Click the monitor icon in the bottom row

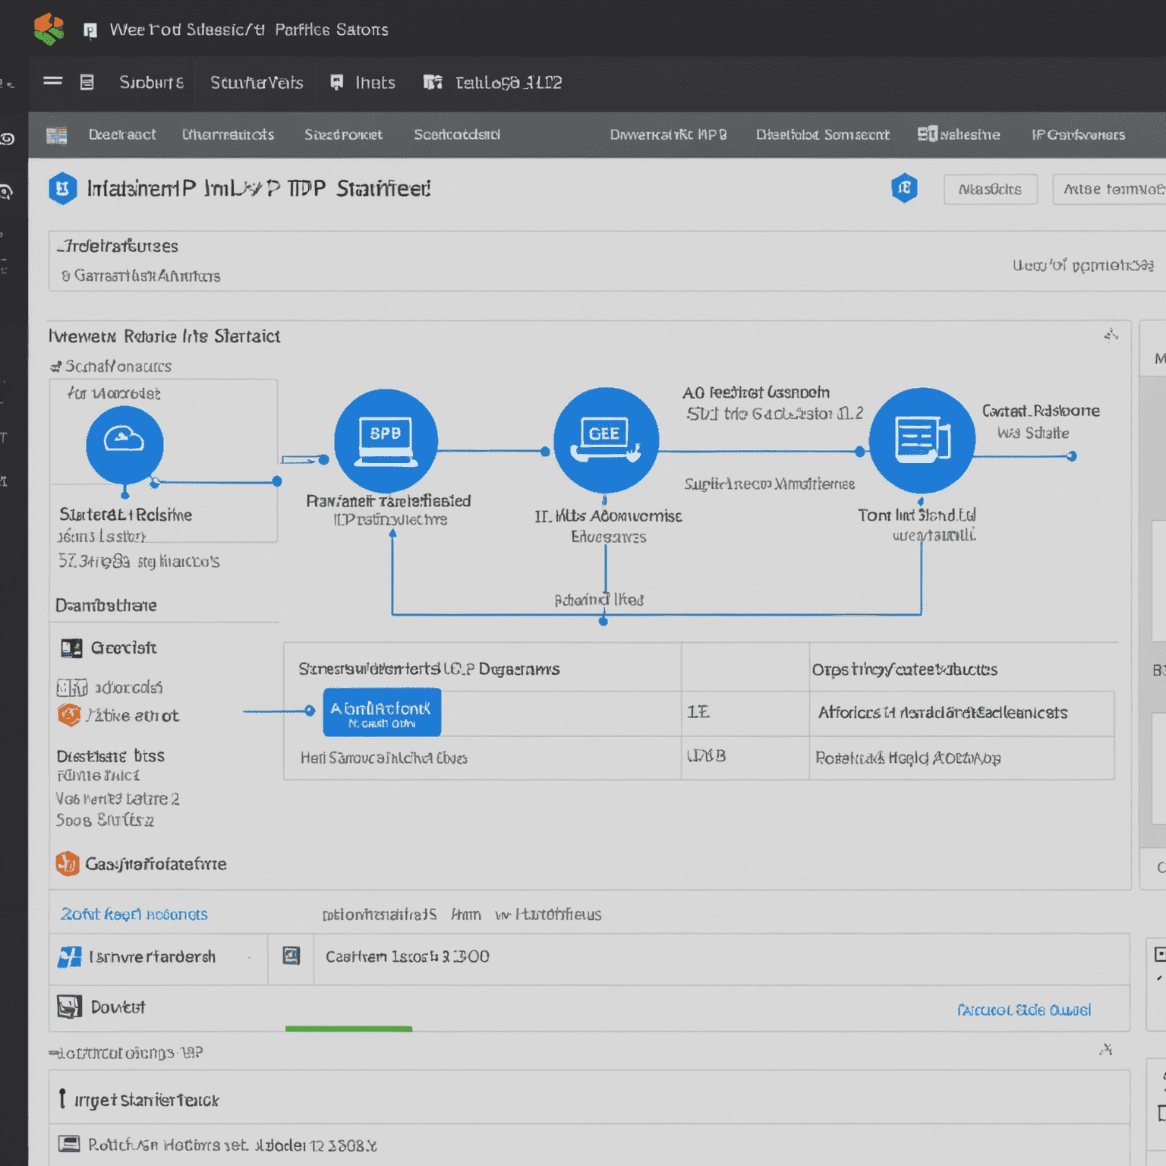[x=69, y=1143]
